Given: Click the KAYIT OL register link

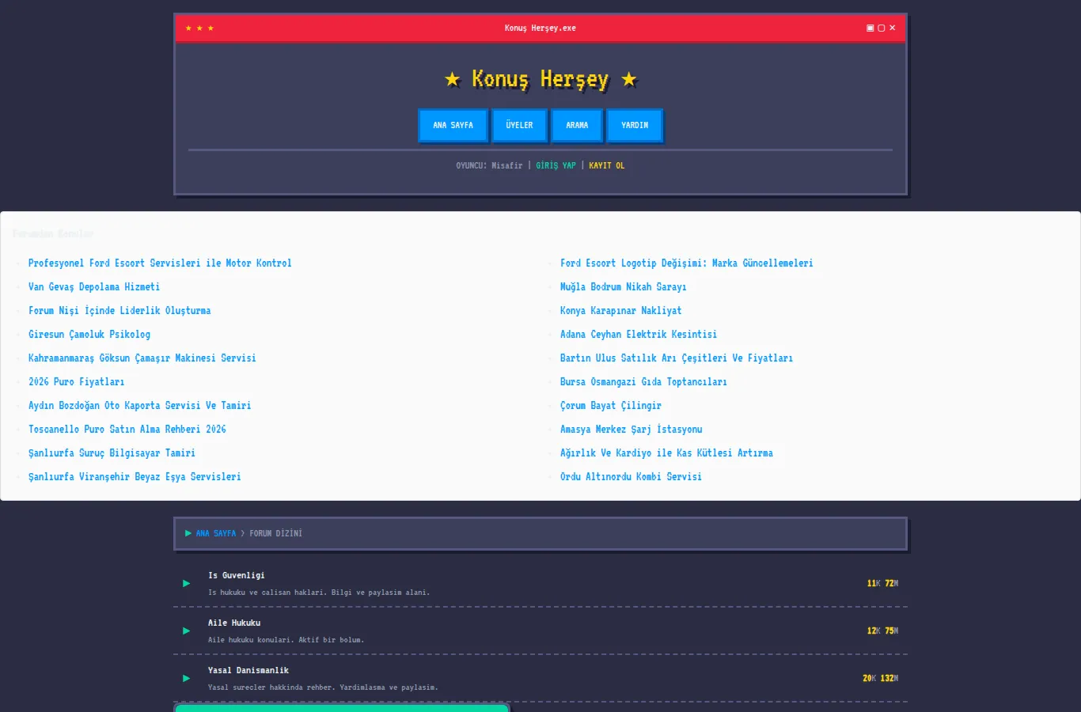Looking at the screenshot, I should point(606,165).
